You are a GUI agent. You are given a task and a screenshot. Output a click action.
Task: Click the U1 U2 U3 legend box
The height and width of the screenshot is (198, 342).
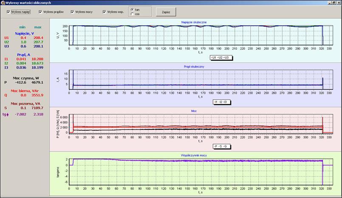click(x=221, y=58)
